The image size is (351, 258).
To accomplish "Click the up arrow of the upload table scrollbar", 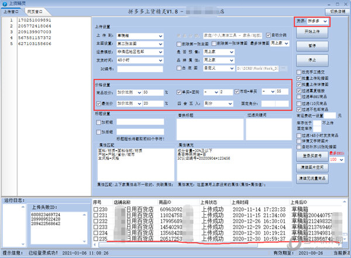I will click(345, 202).
